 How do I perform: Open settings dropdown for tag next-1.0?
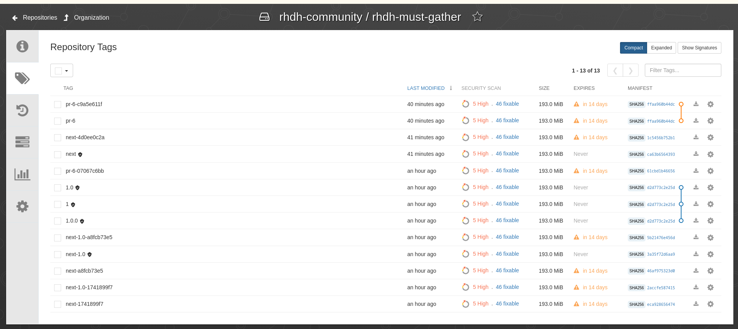pyautogui.click(x=711, y=254)
